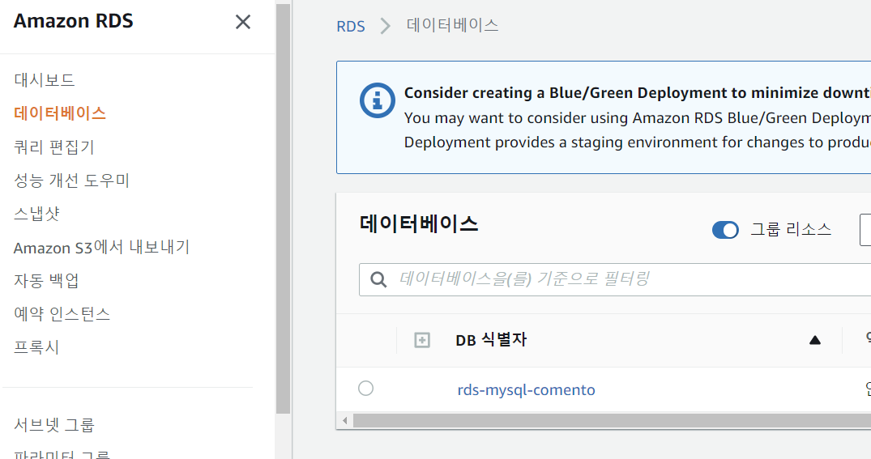The image size is (871, 459).
Task: Click the magnifier icon in filter box
Action: [378, 279]
